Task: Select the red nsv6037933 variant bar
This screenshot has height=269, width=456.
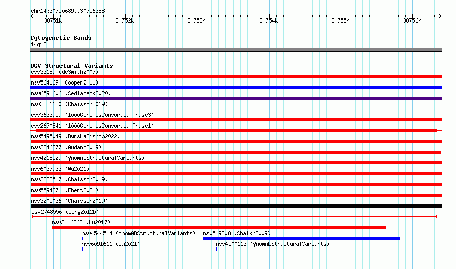Action: point(236,174)
